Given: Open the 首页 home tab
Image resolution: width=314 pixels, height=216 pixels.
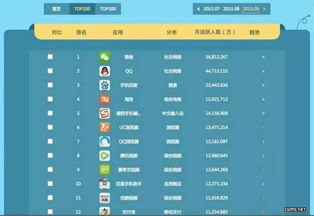Looking at the screenshot, I should tap(57, 9).
